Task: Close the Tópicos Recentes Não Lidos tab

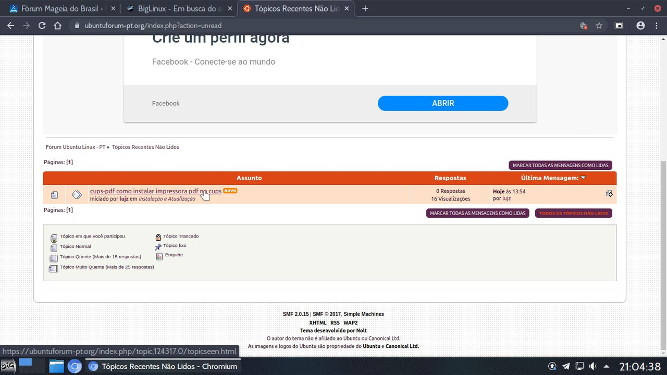Action: coord(347,9)
